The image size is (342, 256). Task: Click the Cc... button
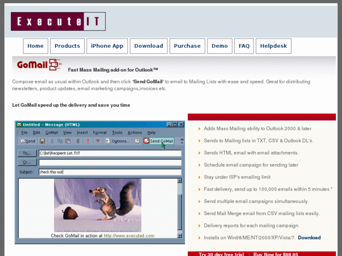[27, 163]
